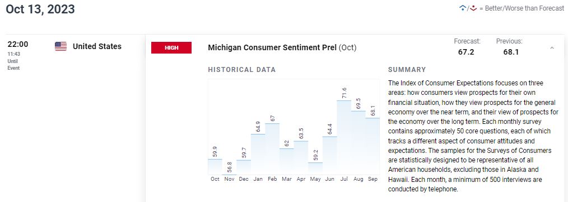Click the United States flag icon
568x202 pixels.
pos(61,46)
